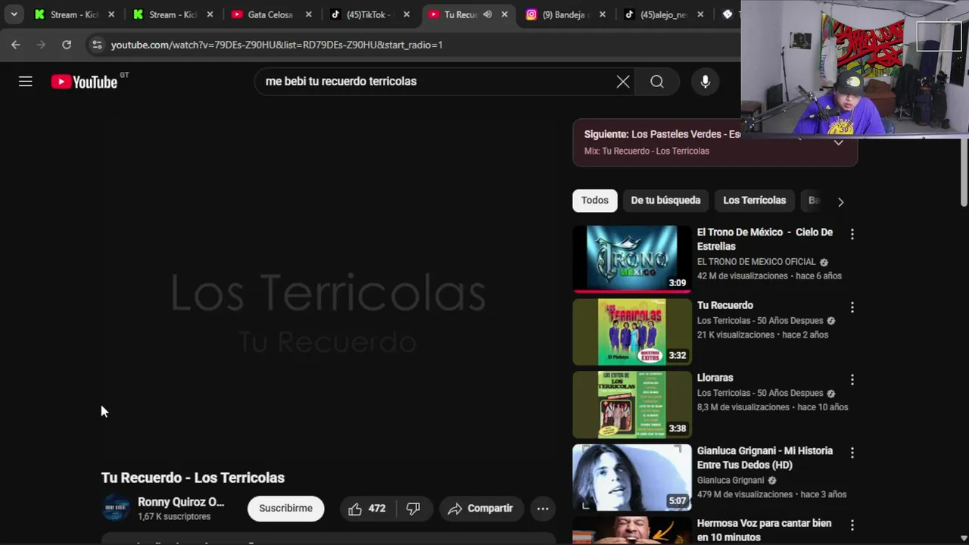Viewport: 969px width, 545px height.
Task: Expand the Mix playlist panel chevron
Action: 838,142
